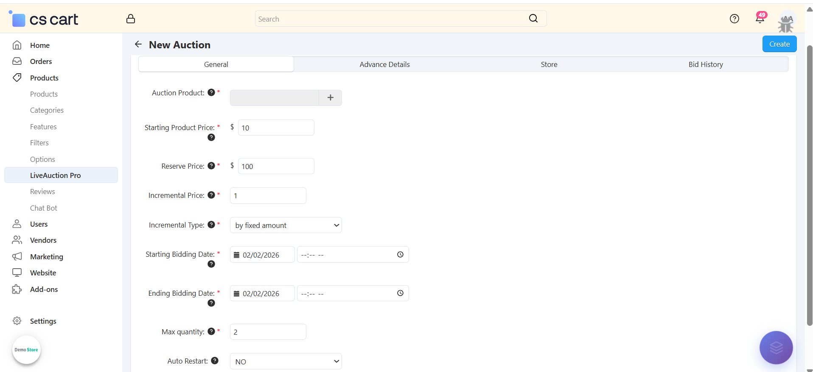Open the notifications bell
Image resolution: width=813 pixels, height=372 pixels.
tap(760, 19)
